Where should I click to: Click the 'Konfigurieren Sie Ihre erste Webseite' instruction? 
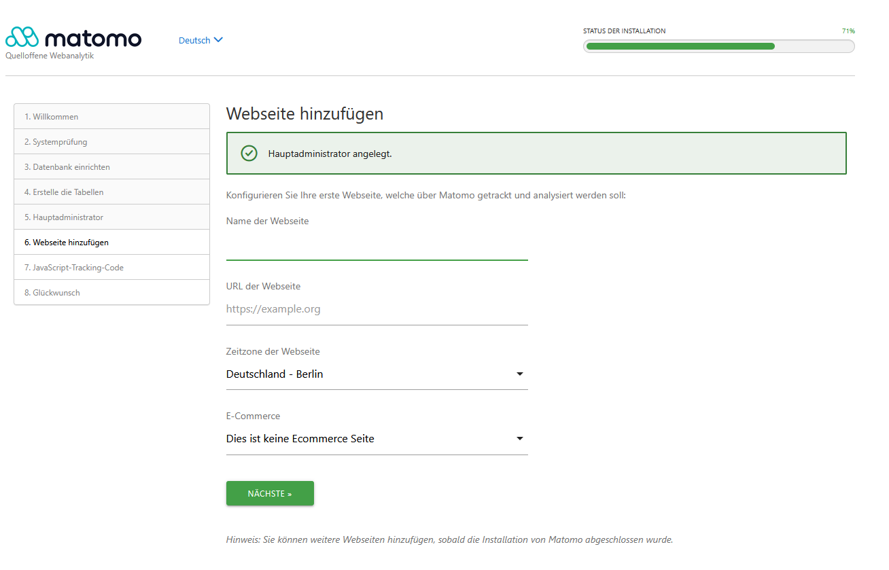click(425, 196)
